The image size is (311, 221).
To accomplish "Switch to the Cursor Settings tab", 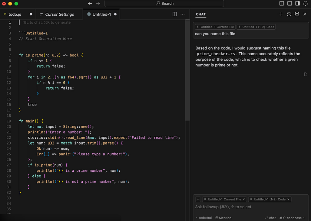I will (59, 14).
